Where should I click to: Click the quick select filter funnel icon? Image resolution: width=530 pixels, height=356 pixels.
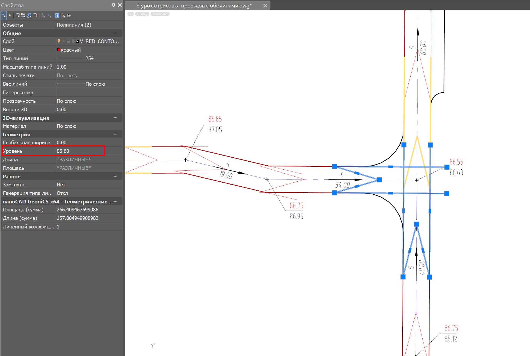point(35,15)
